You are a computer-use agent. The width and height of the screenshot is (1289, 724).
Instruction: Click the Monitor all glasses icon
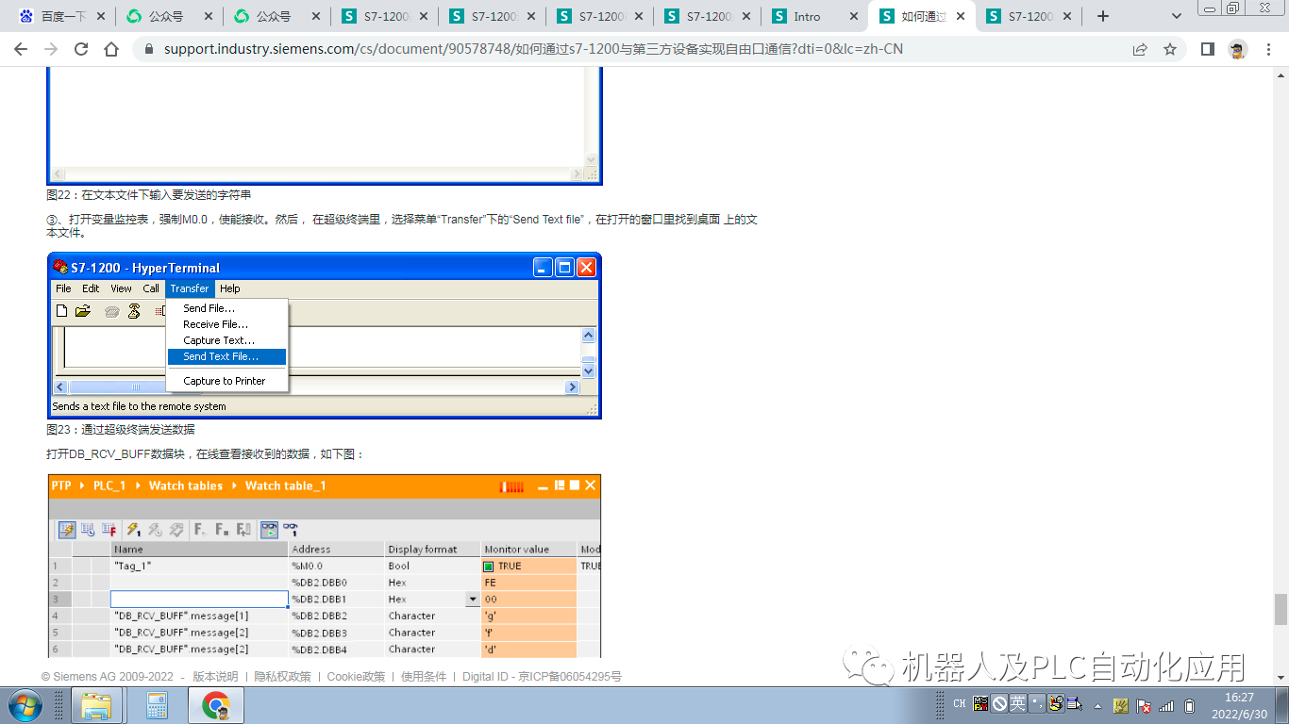point(270,530)
